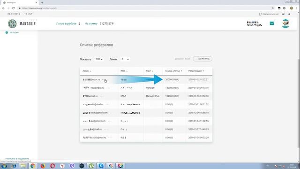The width and height of the screenshot is (300, 169).
Task: Launch Firefox from the taskbar
Action: pos(43,166)
